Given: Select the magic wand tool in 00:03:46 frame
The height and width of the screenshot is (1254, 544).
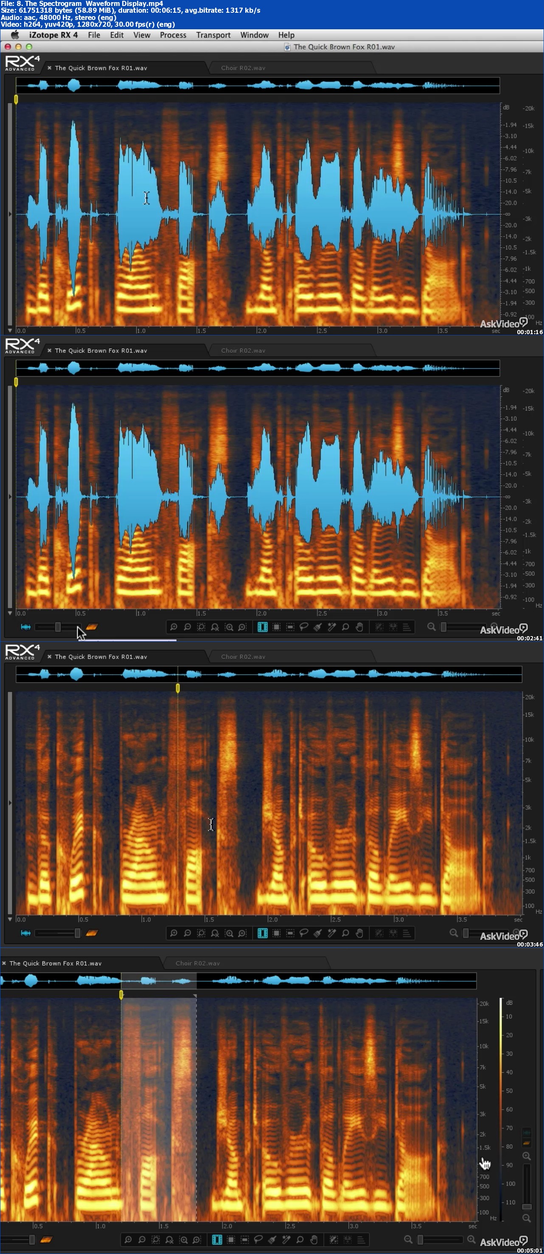Looking at the screenshot, I should pyautogui.click(x=331, y=933).
